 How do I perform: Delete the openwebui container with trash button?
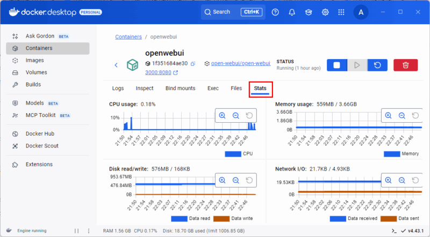coord(406,65)
